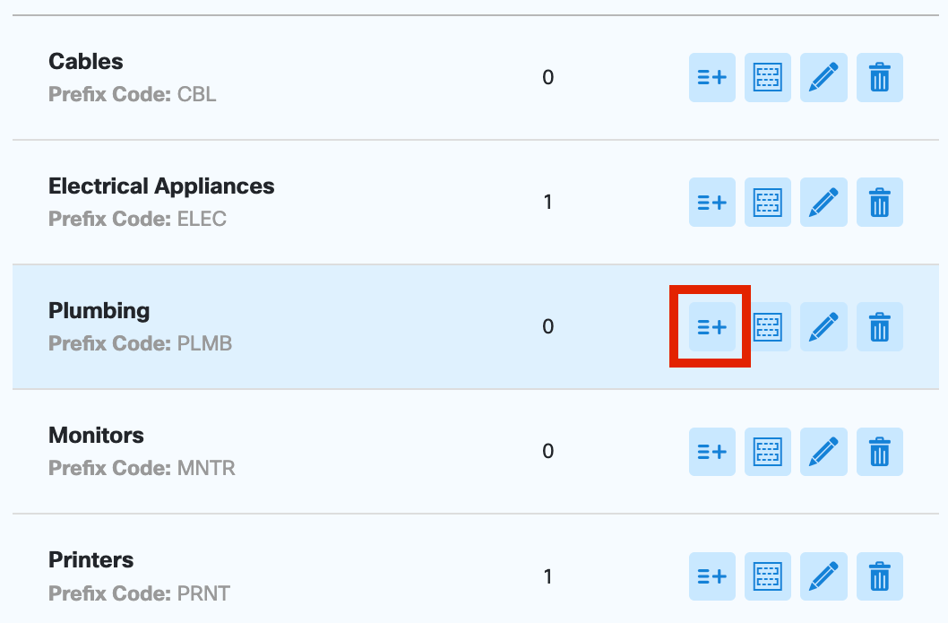Edit the Plumbing category
948x623 pixels.
823,327
